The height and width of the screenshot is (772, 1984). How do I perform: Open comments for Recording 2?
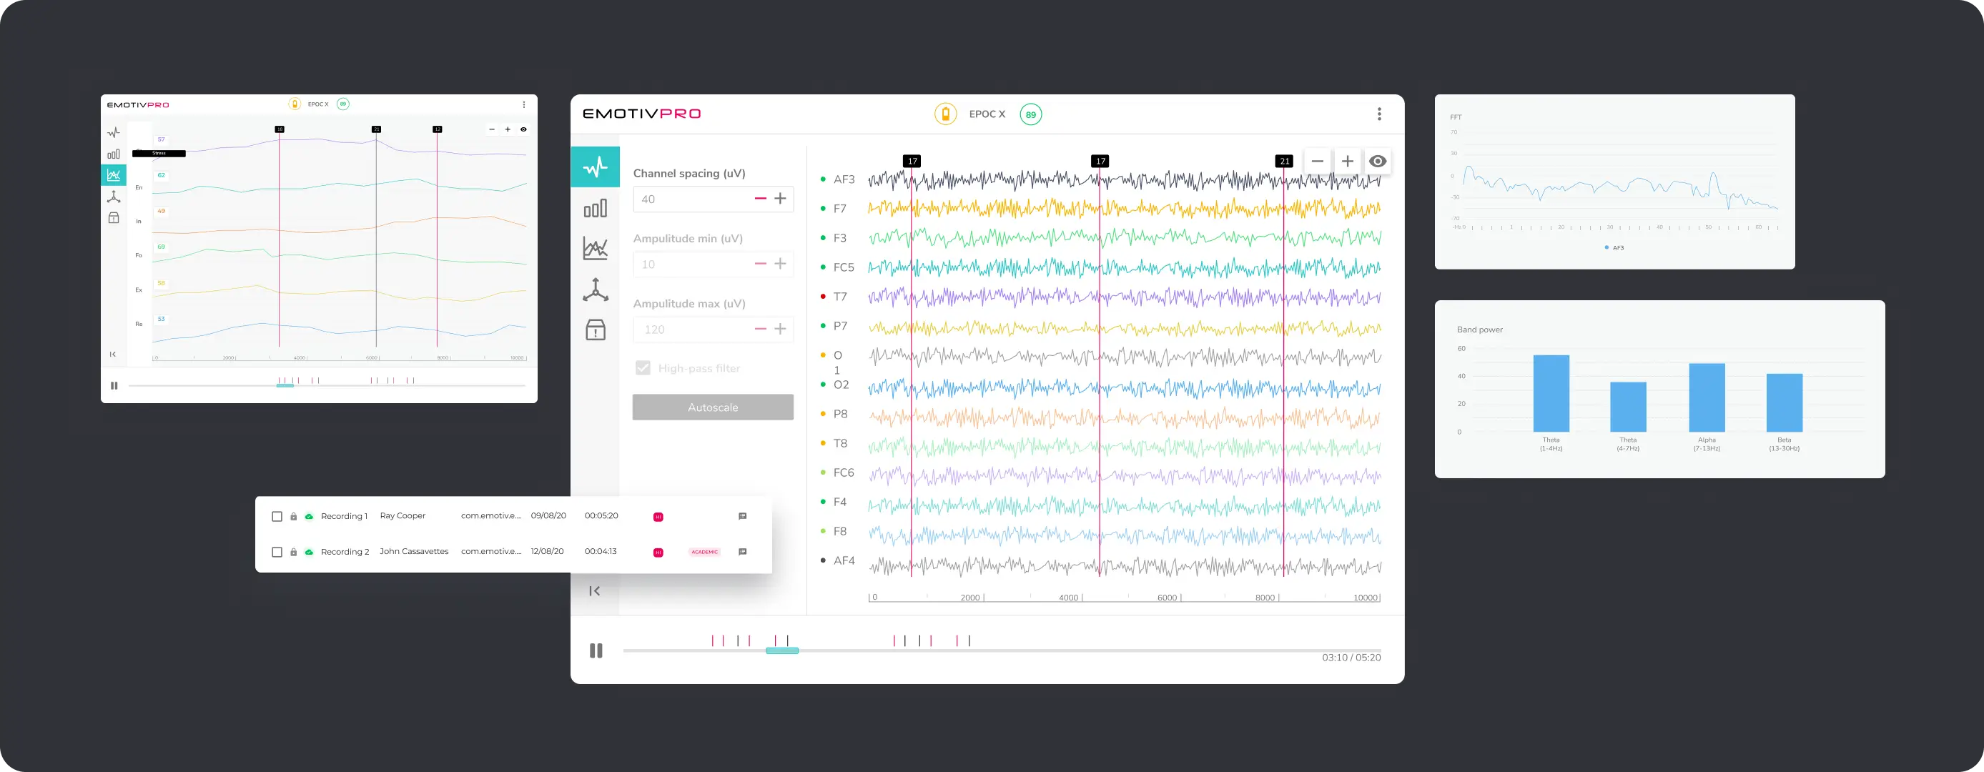[x=742, y=551]
